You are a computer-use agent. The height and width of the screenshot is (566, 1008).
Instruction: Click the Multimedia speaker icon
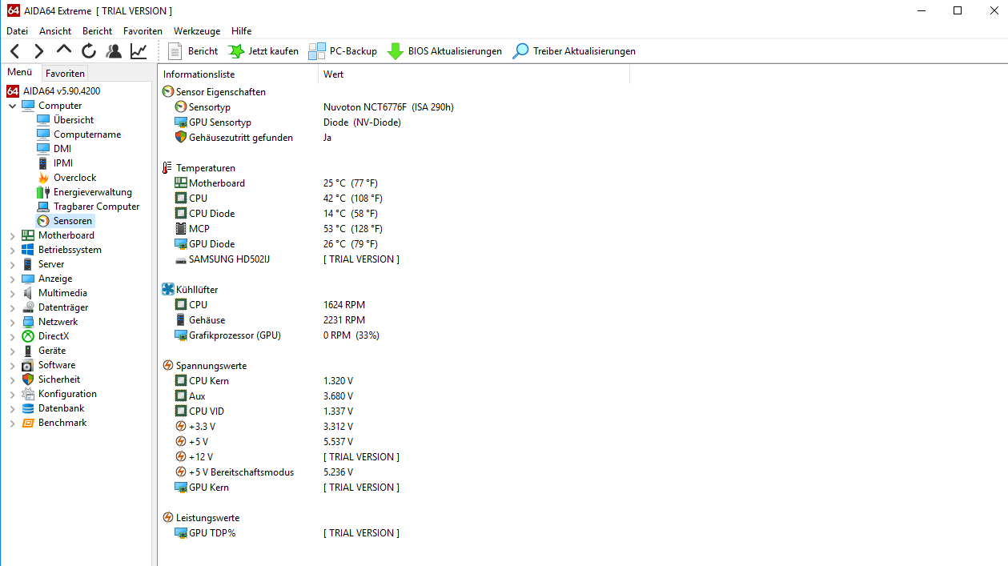pos(28,293)
